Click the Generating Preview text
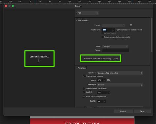The height and width of the screenshot is (124, 156). pos(39,57)
